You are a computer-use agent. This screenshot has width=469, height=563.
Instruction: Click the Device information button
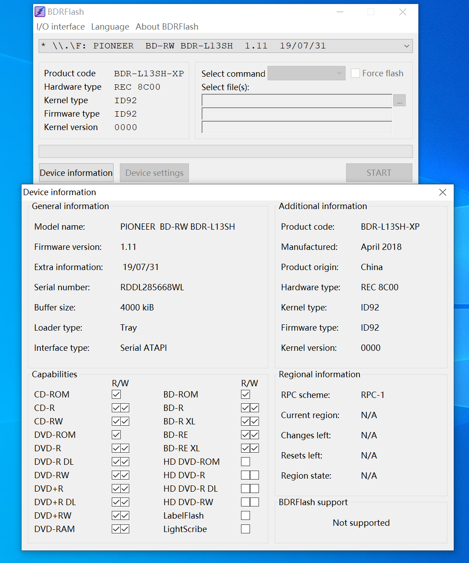(76, 173)
